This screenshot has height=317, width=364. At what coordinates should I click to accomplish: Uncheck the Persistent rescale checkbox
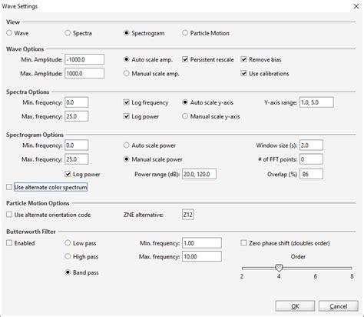pos(185,59)
